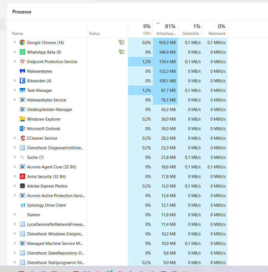Screen dimensions: 268x272
Task: Click the Malwarebytes process icon
Action: click(x=22, y=71)
